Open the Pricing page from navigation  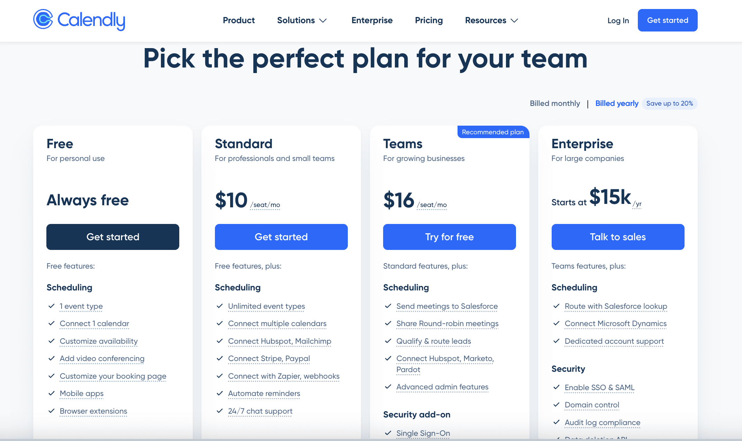pyautogui.click(x=428, y=20)
